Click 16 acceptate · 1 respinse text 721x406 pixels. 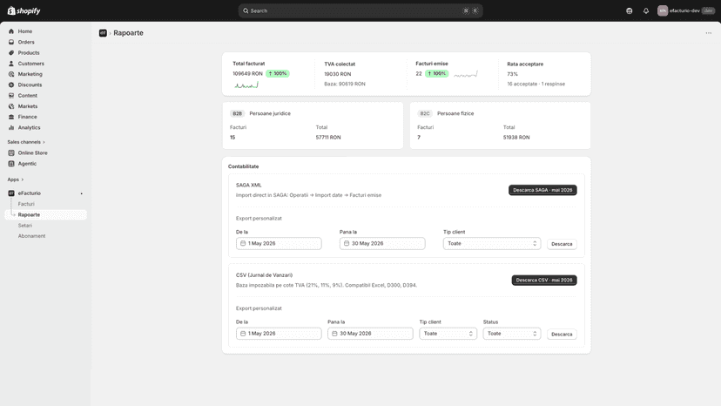click(x=536, y=85)
